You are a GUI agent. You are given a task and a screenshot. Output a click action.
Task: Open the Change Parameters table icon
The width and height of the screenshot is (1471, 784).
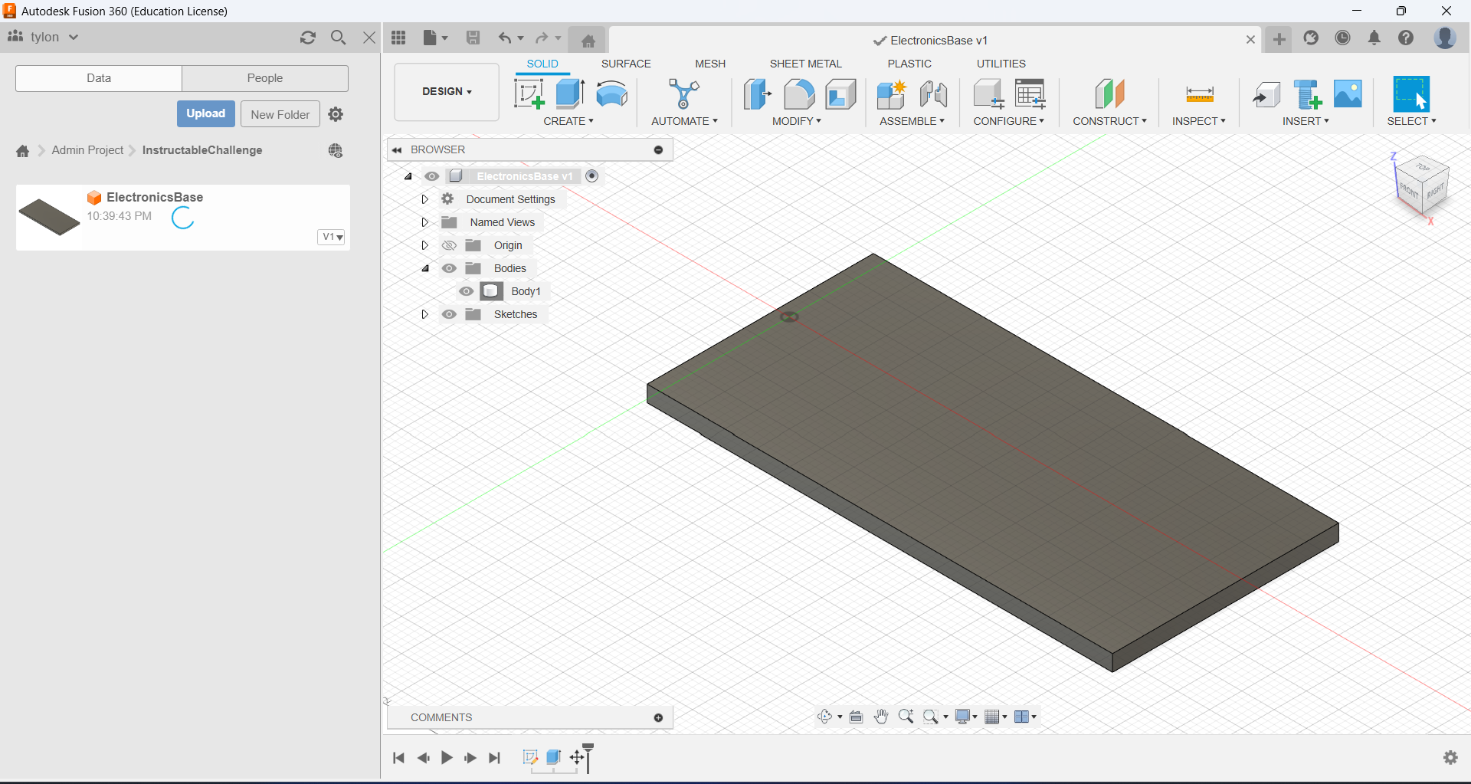(1030, 94)
